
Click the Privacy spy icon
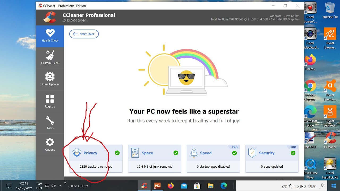(77, 153)
